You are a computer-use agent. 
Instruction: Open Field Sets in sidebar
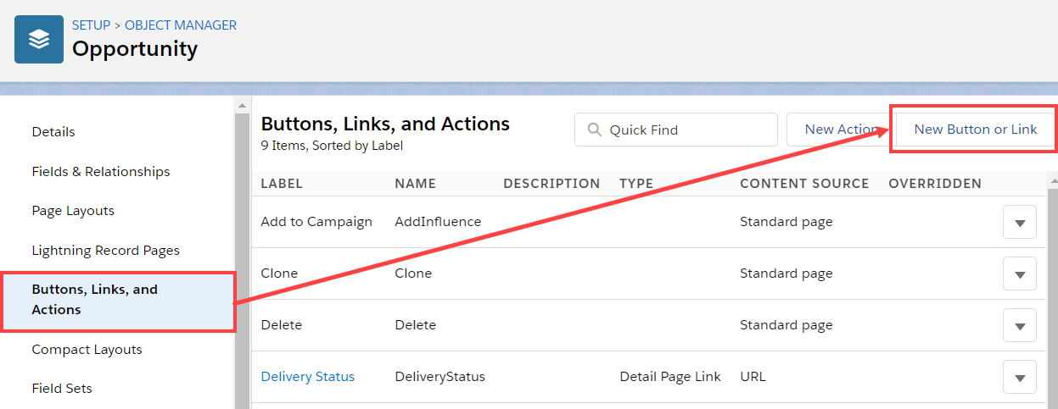pyautogui.click(x=62, y=389)
